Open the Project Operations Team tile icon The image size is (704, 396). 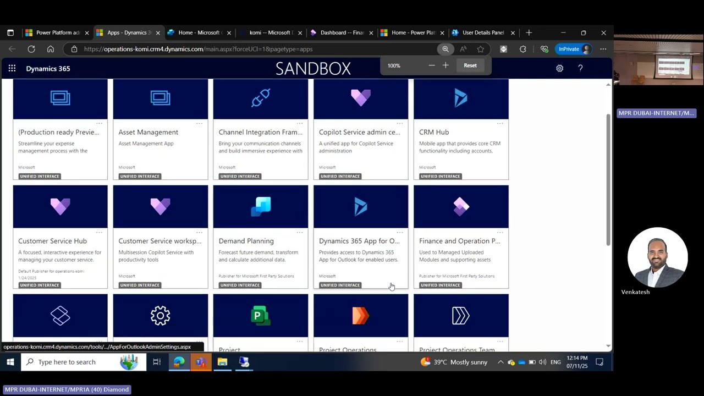[461, 316]
